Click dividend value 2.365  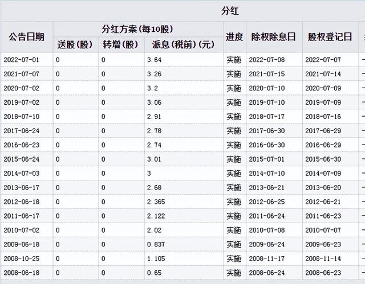156,202
